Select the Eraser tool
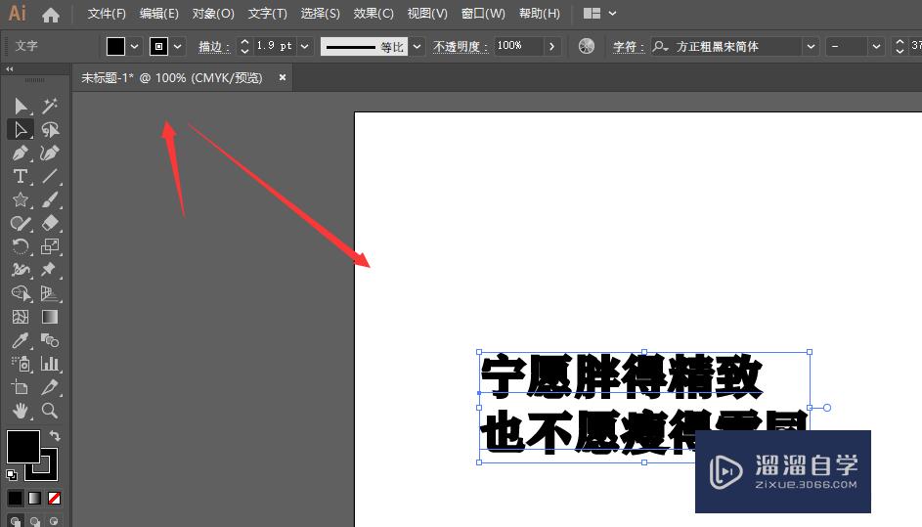Image resolution: width=922 pixels, height=527 pixels. (50, 224)
